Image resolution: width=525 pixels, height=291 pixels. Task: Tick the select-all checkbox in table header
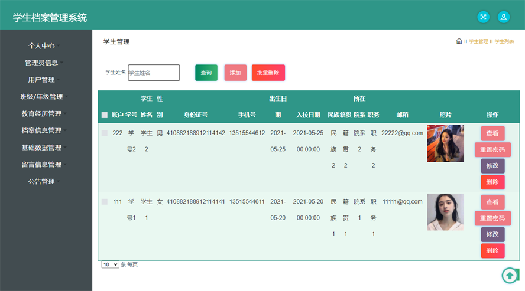(x=105, y=115)
